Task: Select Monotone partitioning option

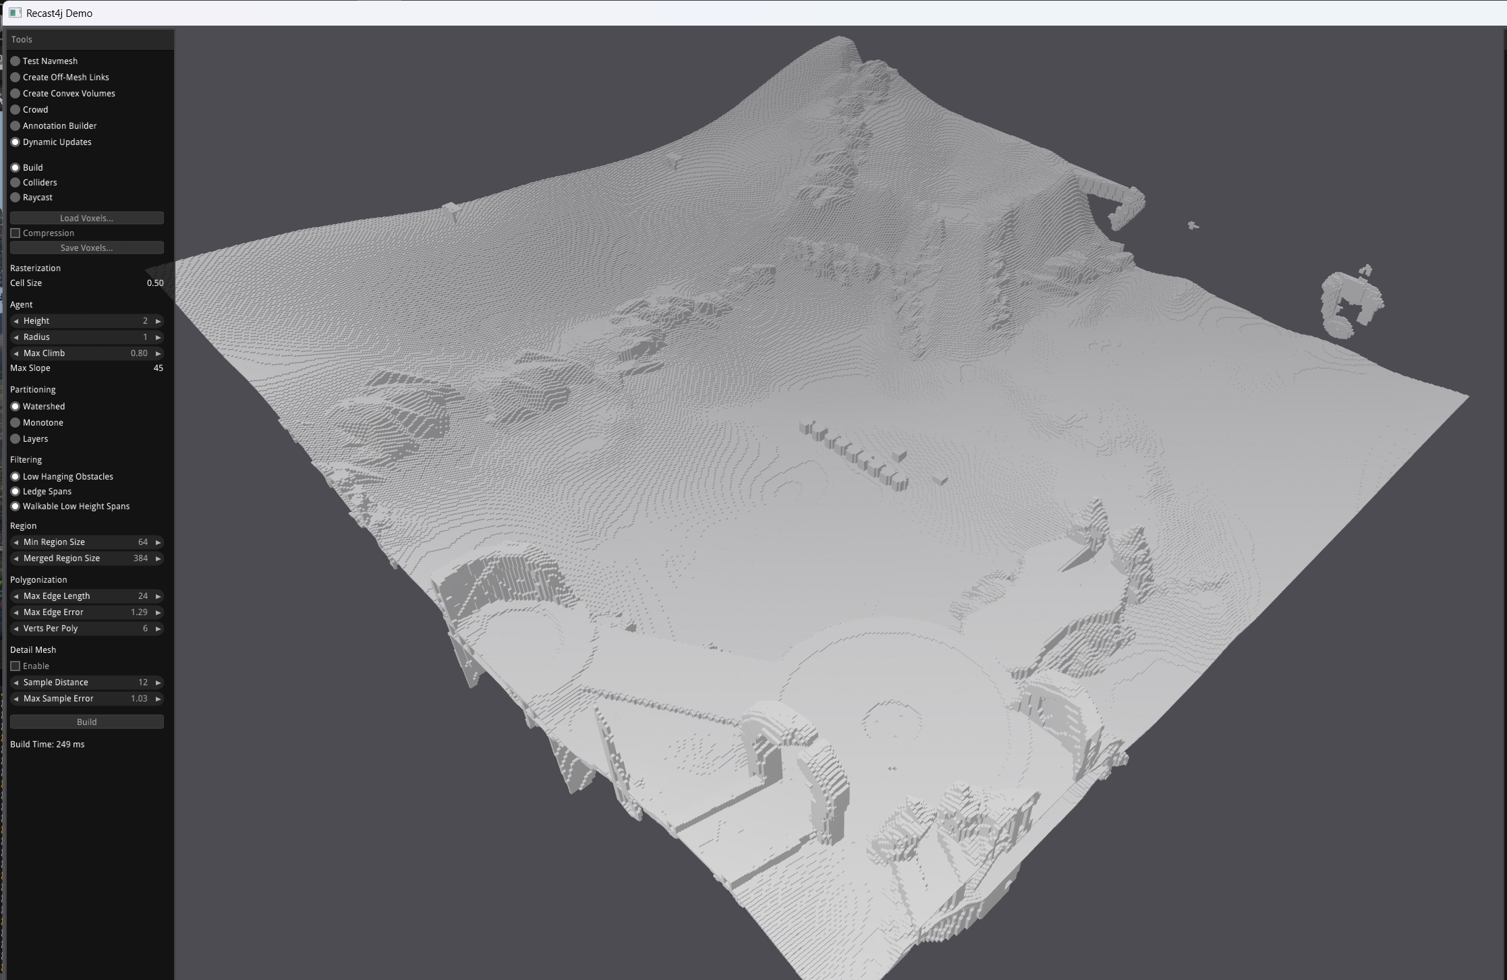Action: pos(16,423)
